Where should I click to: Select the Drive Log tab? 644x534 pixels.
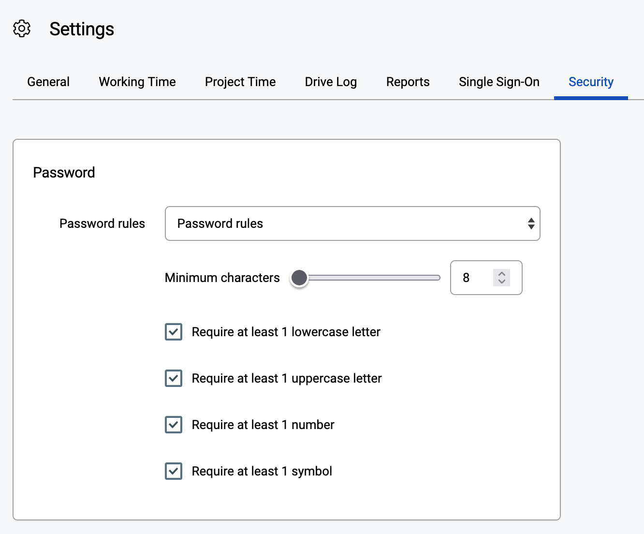pos(331,82)
